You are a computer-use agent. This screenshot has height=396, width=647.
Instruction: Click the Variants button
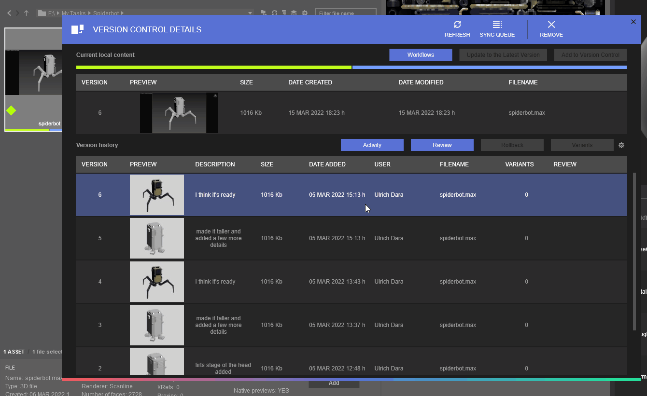pos(582,145)
